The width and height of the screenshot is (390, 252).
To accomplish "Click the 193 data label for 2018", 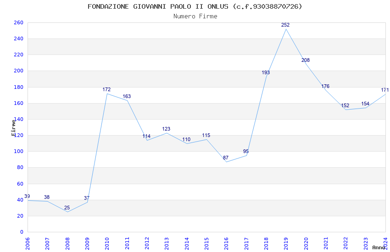I will [266, 72].
